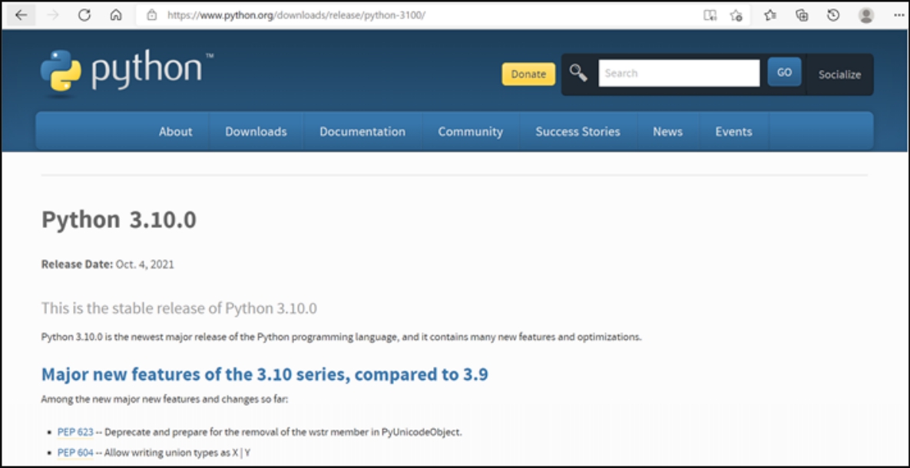
Task: View site info via the lock icon
Action: 151,15
